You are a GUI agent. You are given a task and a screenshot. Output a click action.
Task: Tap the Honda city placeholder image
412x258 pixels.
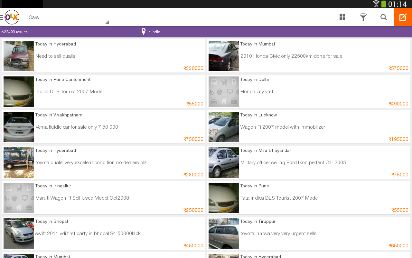224,92
